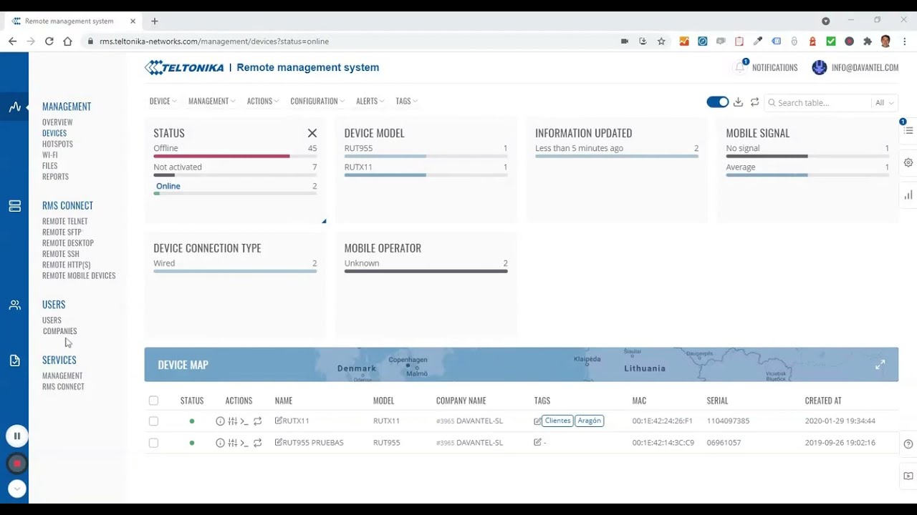917x515 pixels.
Task: Close the STATUS filter with the X
Action: point(312,133)
